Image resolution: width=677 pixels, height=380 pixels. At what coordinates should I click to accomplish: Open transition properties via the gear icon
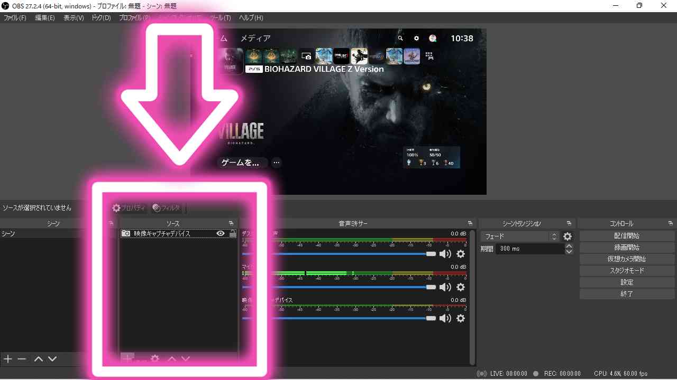(x=568, y=236)
